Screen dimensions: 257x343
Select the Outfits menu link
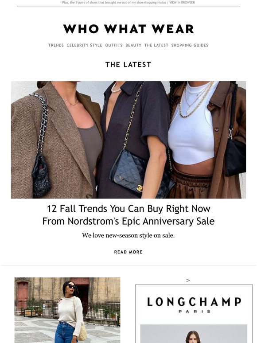(114, 45)
